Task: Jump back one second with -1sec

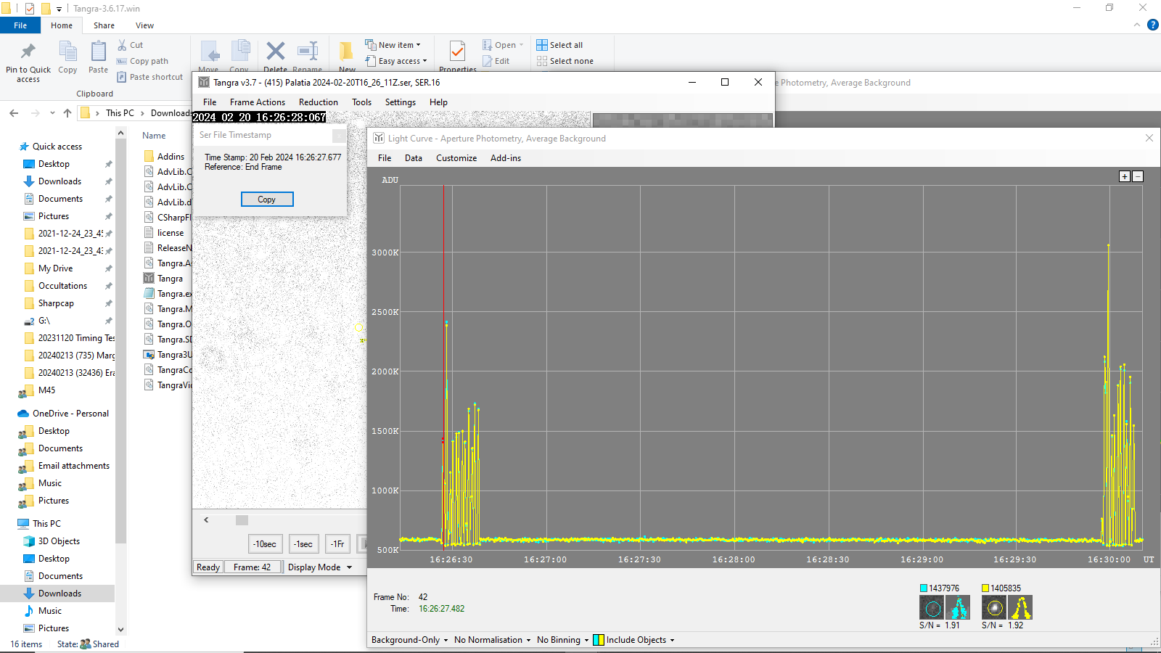Action: [303, 544]
